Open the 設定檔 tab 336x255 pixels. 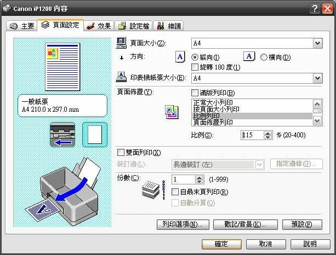coord(133,26)
